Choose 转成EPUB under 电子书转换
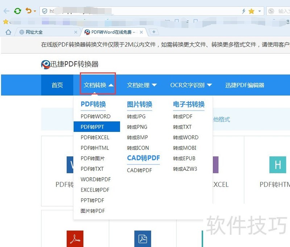The width and height of the screenshot is (290, 247). click(184, 158)
